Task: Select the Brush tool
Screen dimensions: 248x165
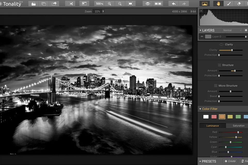Action: coord(229,4)
